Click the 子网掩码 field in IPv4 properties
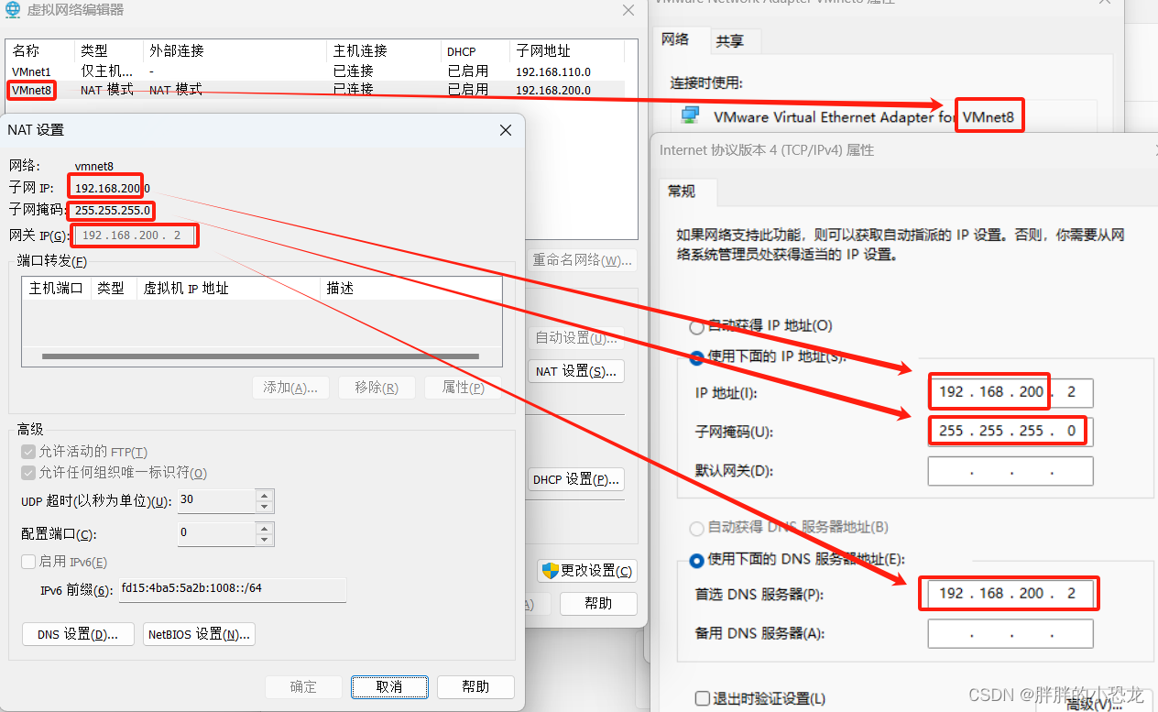The image size is (1158, 712). (x=1010, y=431)
